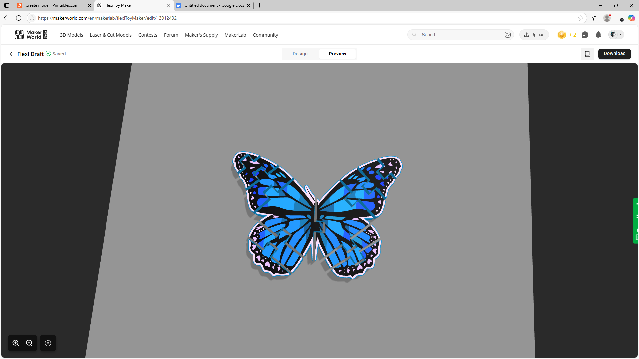The image size is (639, 359).
Task: Close the Google Docs tab
Action: (x=248, y=5)
